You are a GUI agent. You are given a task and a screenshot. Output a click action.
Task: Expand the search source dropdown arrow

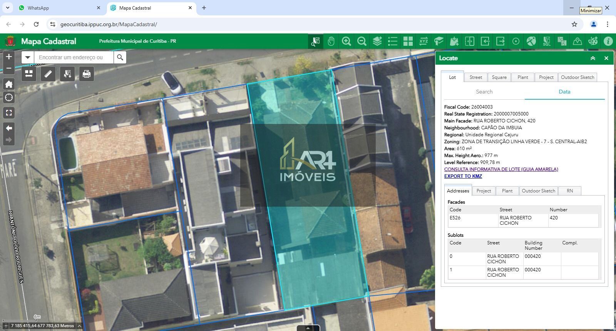pyautogui.click(x=28, y=57)
